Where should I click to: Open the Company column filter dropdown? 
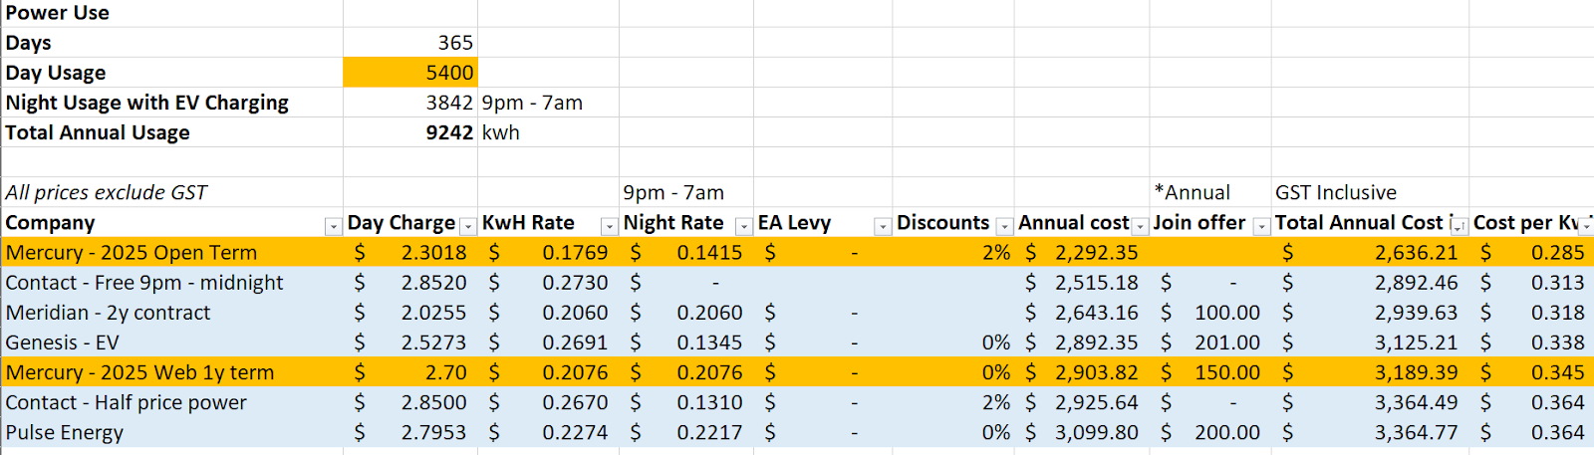pyautogui.click(x=334, y=227)
